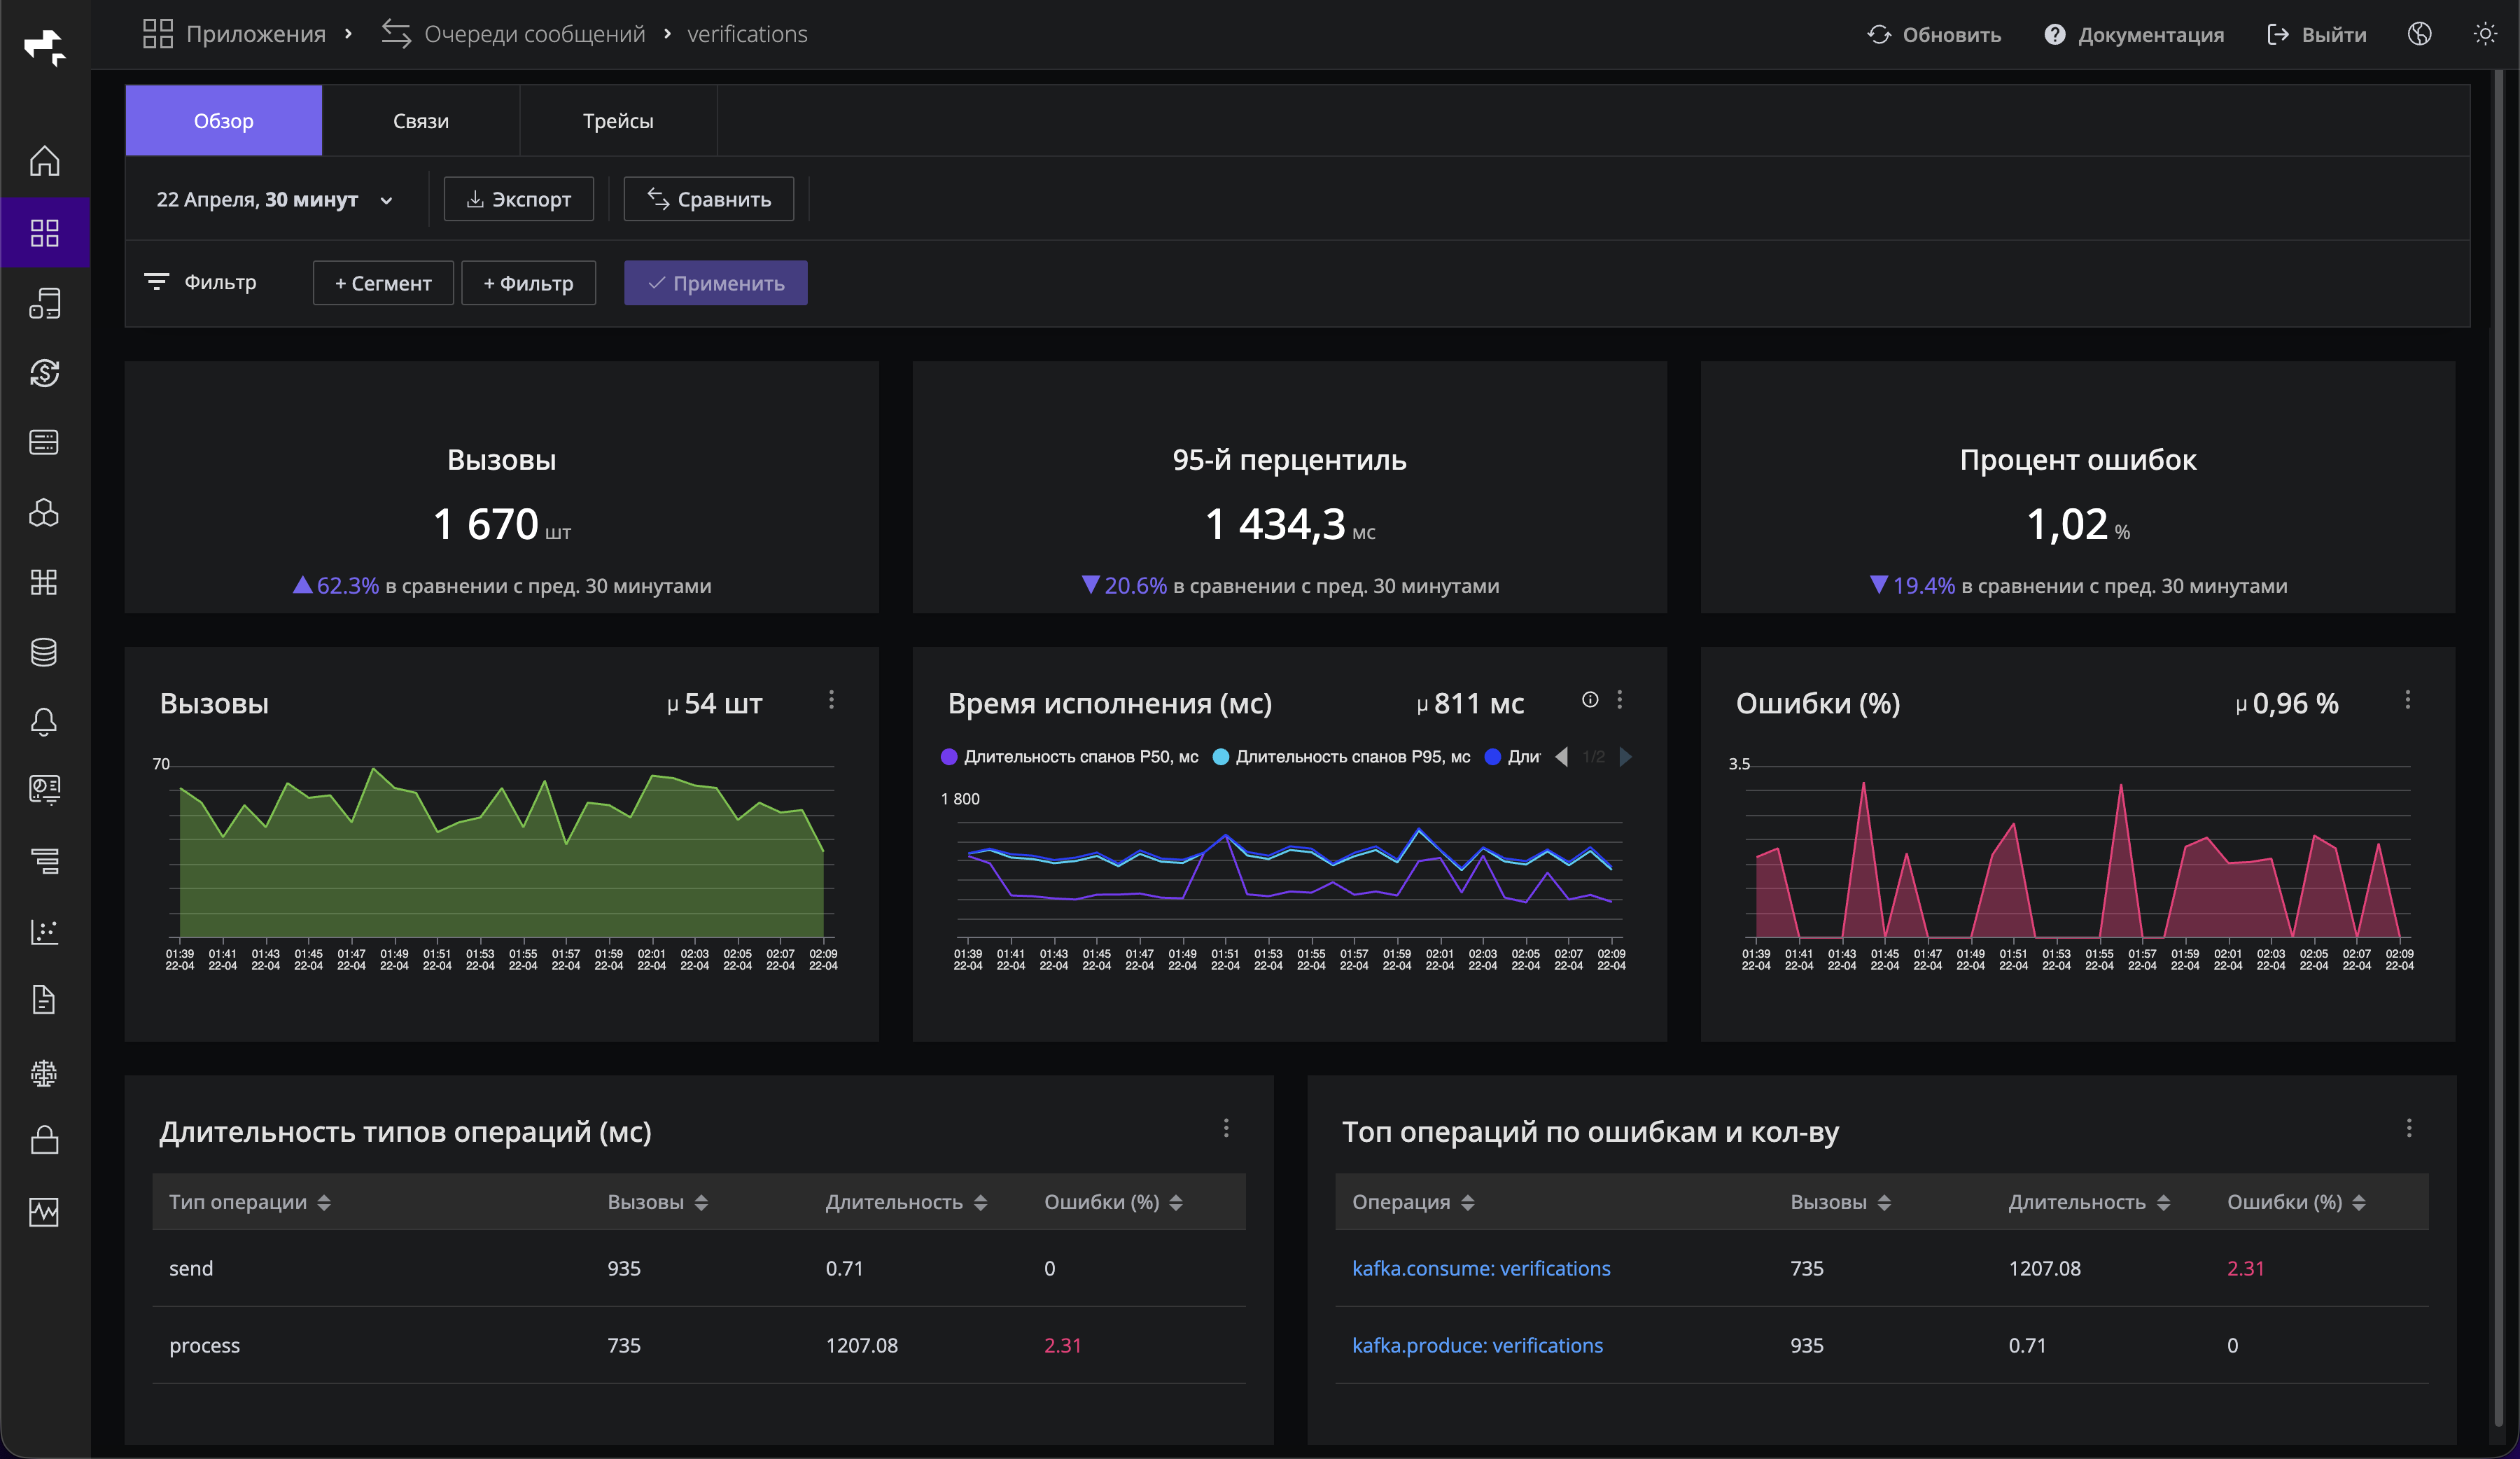
Task: Open the kafka.consume: verifications operation link
Action: [1481, 1267]
